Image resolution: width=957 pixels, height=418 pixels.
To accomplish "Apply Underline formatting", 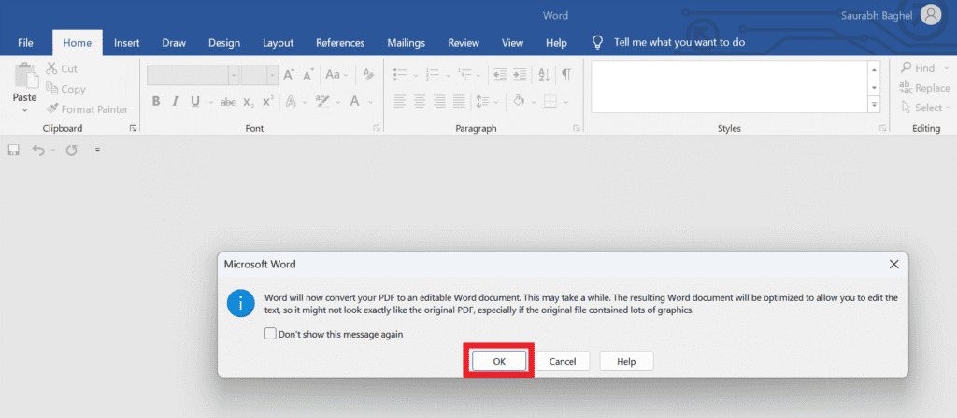I will (x=195, y=101).
